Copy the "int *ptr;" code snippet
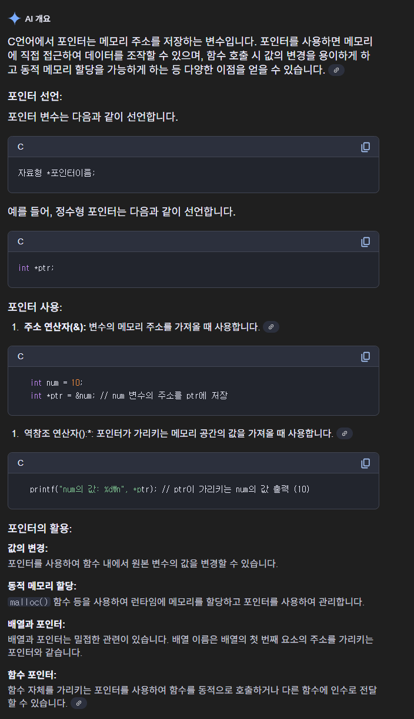Screen dimensions: 414x719 pyautogui.click(x=366, y=241)
